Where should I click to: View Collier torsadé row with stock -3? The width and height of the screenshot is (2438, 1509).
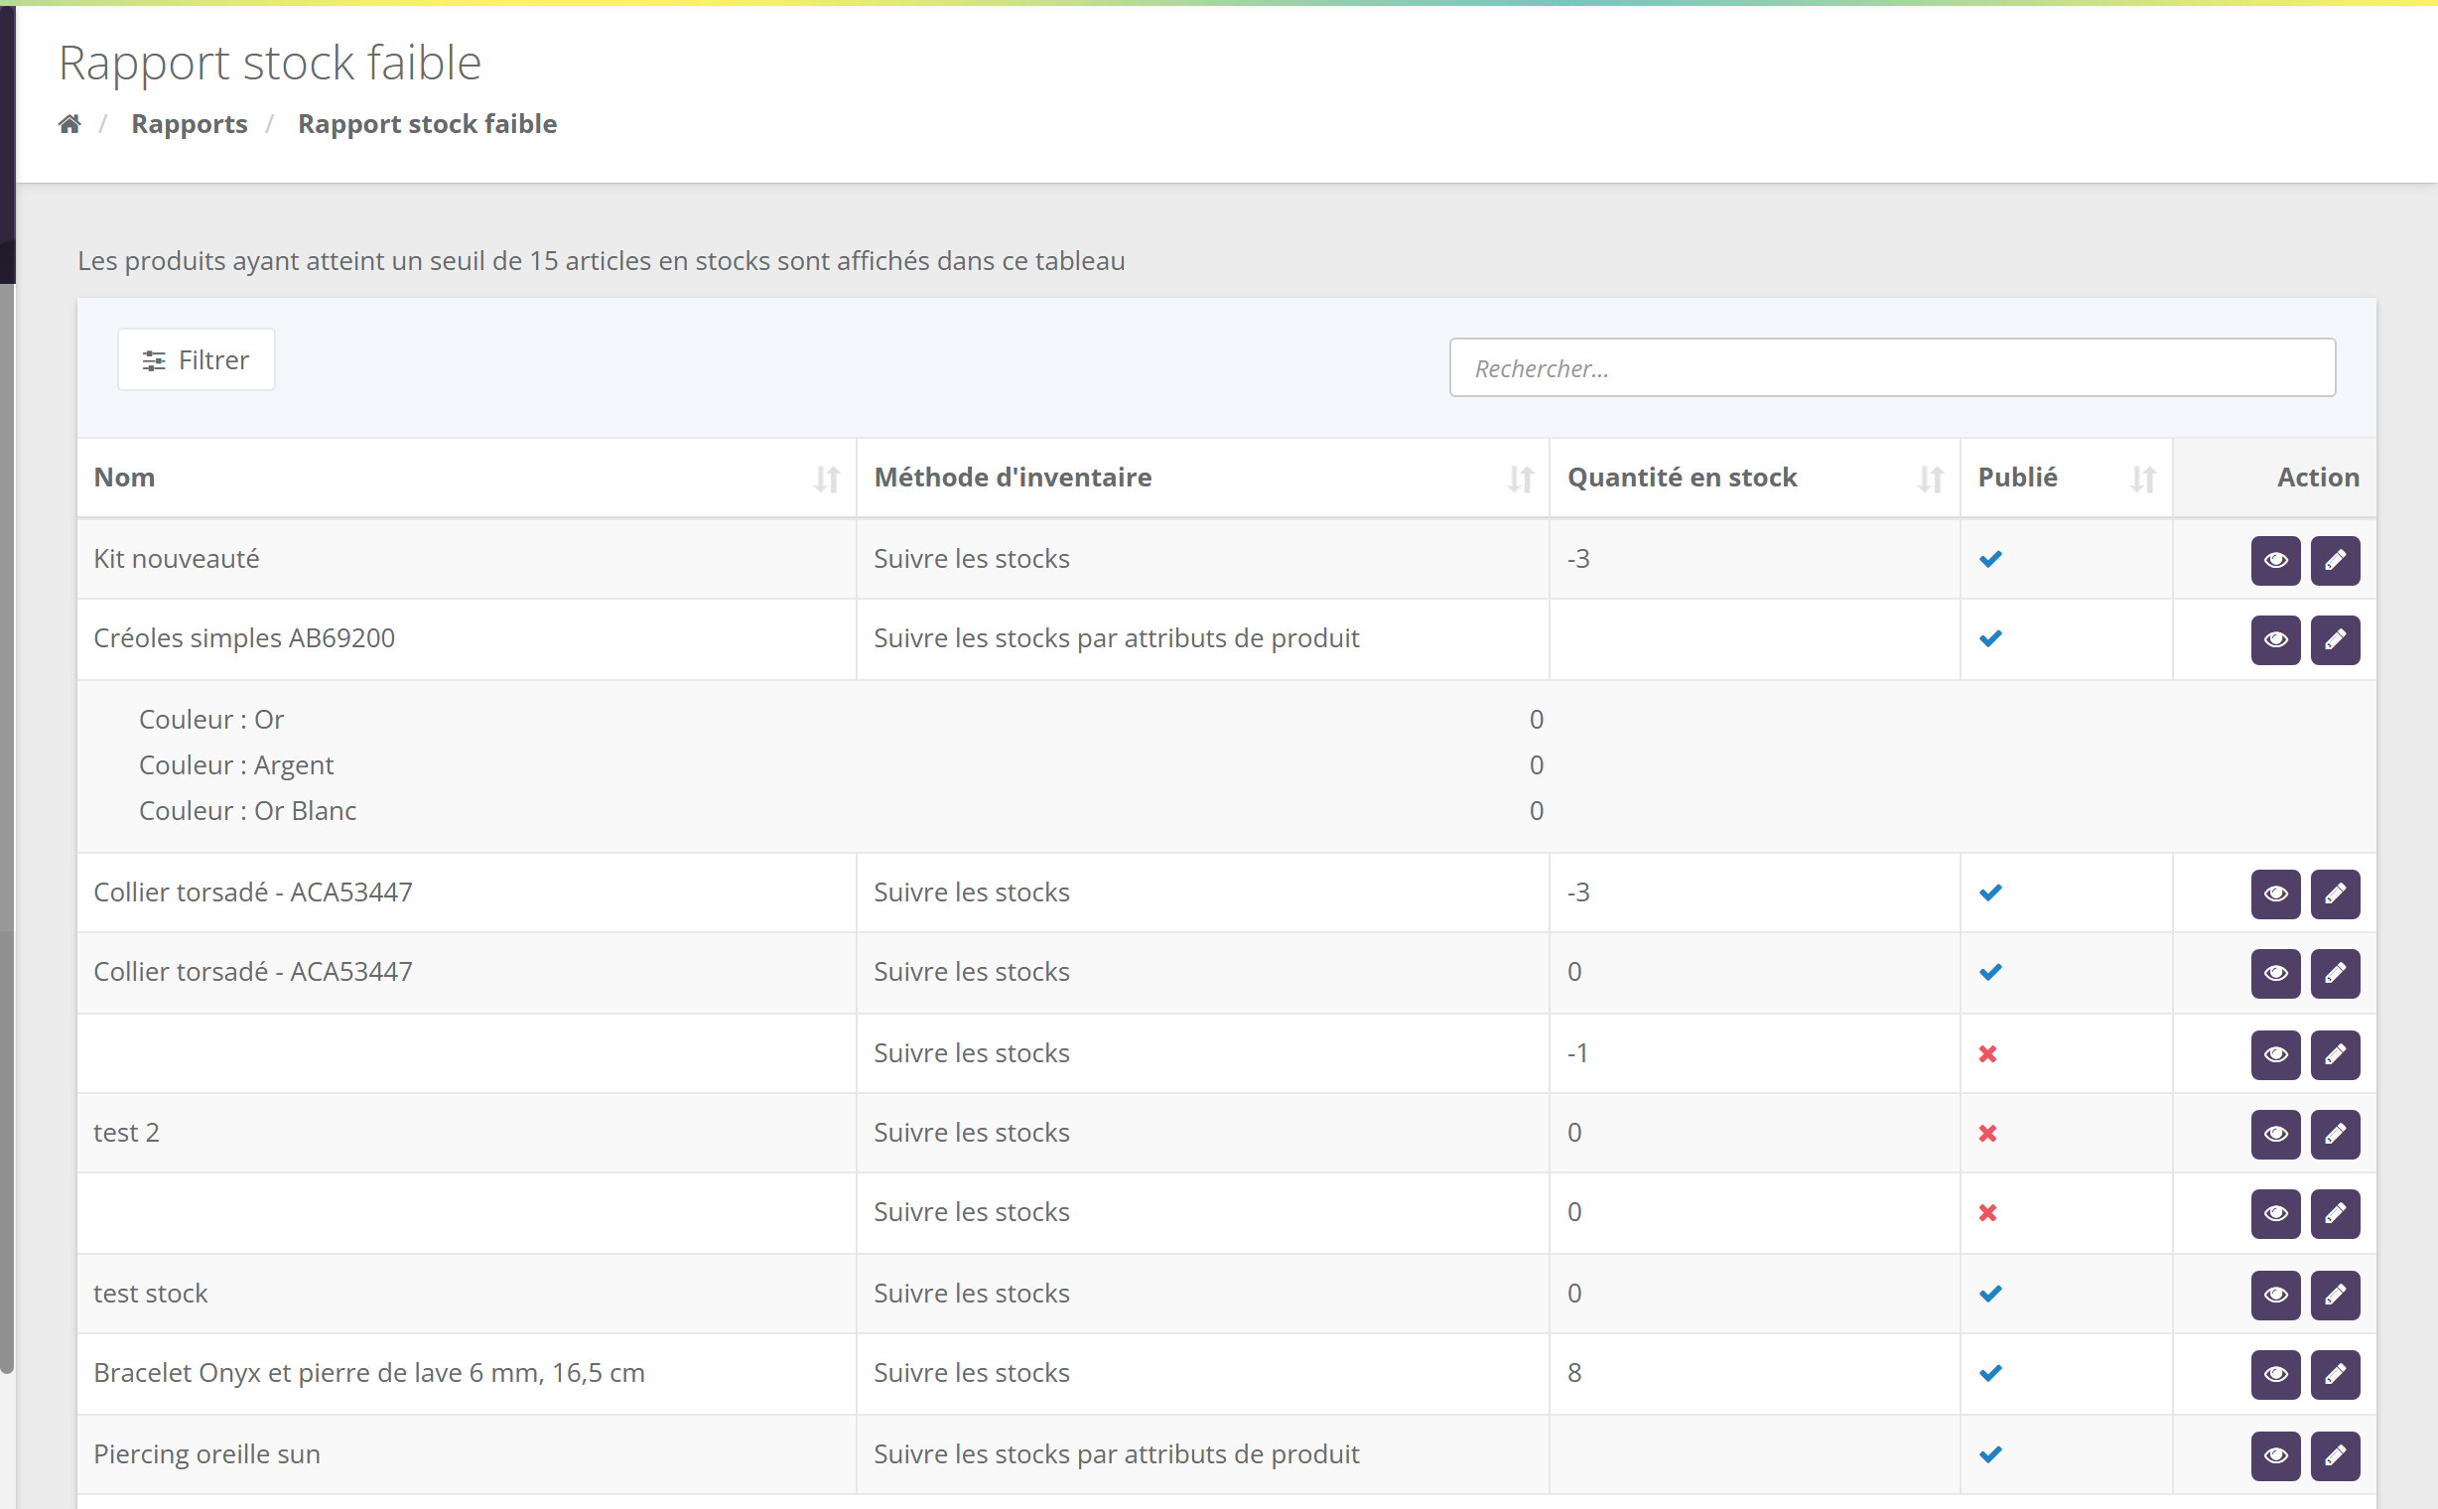[2275, 893]
